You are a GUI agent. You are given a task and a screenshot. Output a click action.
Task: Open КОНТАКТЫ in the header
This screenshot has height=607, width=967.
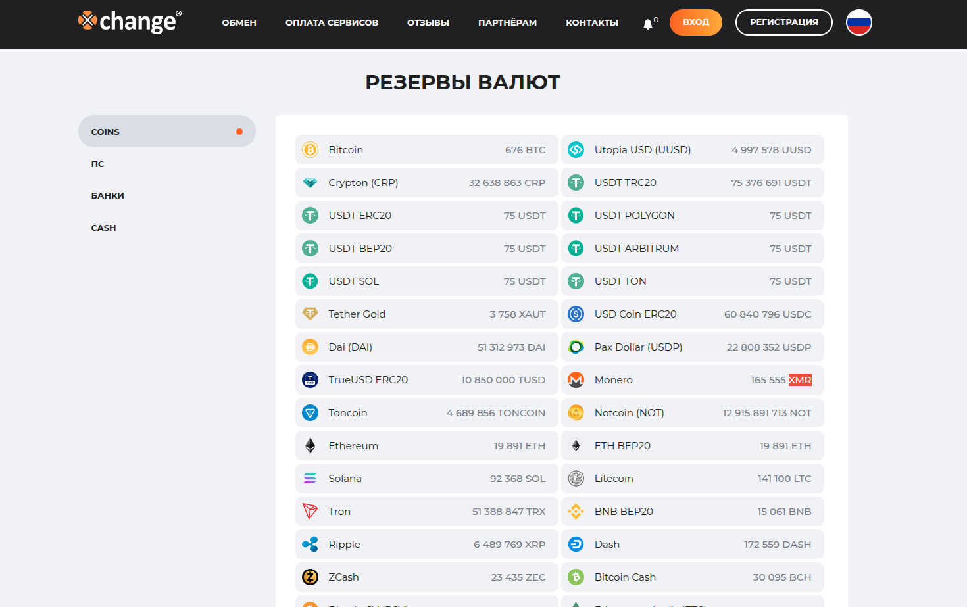592,22
